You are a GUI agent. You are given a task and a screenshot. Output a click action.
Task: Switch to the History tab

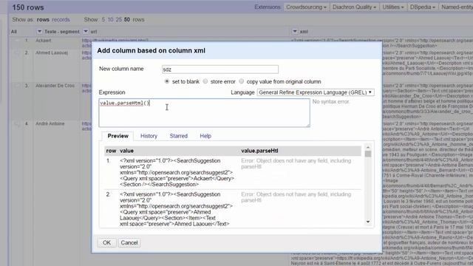[x=149, y=136]
